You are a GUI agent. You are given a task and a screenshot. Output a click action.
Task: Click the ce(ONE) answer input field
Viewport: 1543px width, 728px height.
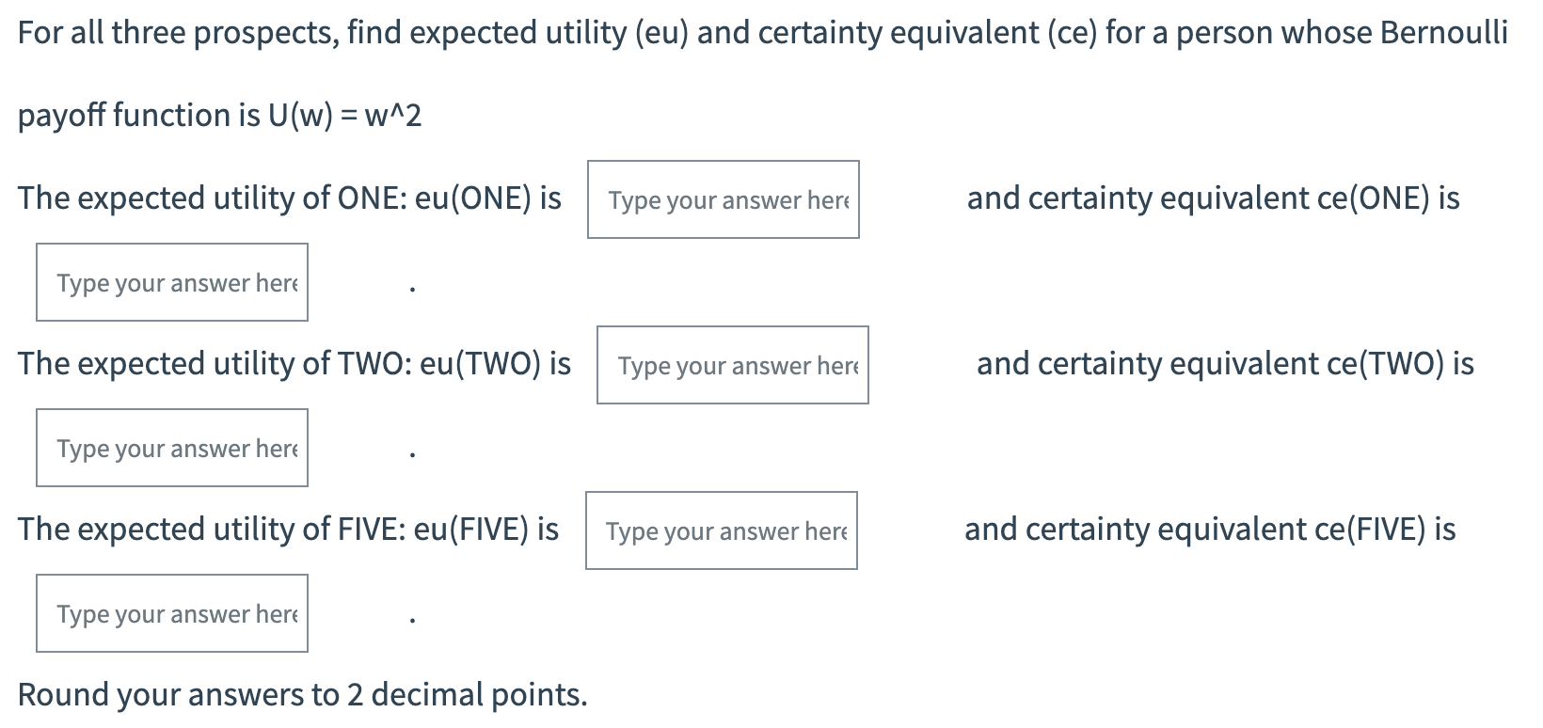tap(172, 281)
